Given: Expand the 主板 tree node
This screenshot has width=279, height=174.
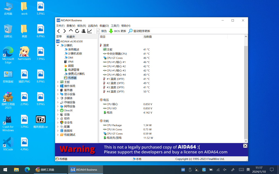Looking at the screenshot, I should [x=58, y=82].
